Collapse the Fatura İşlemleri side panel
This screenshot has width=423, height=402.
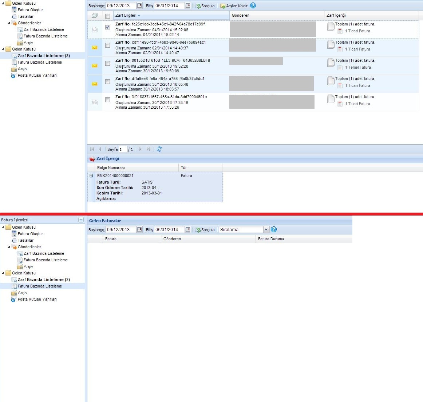click(x=81, y=220)
